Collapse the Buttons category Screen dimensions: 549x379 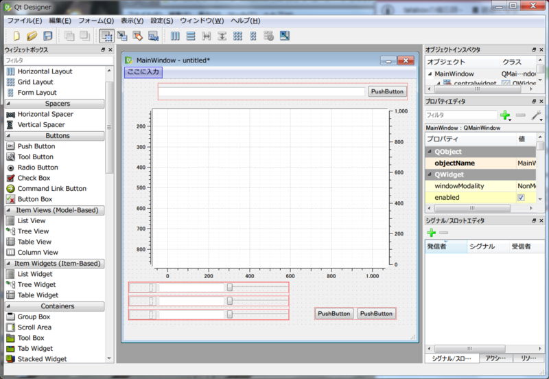(8, 135)
